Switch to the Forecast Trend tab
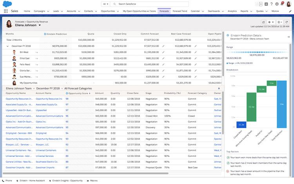 [180, 11]
